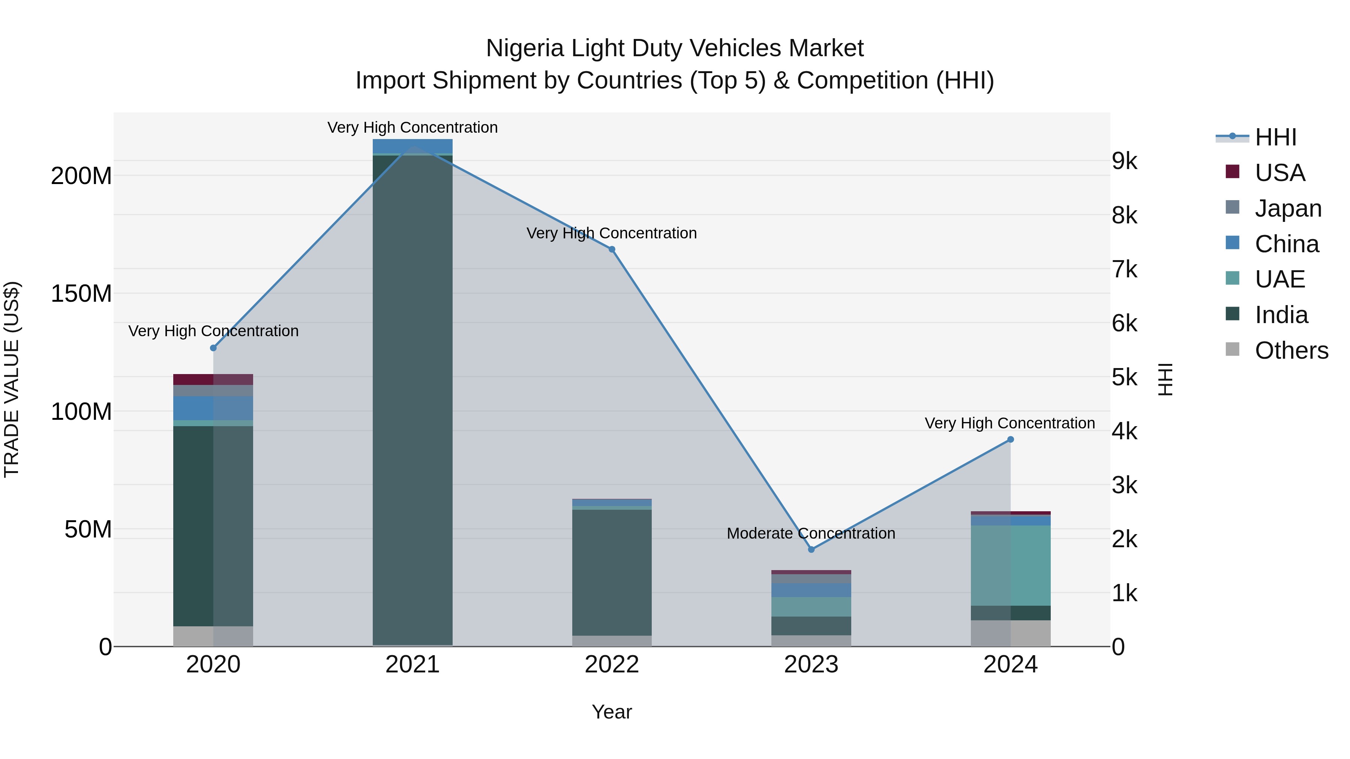
Task: Click the '6k' HHI axis tick label
Action: pyautogui.click(x=1125, y=323)
